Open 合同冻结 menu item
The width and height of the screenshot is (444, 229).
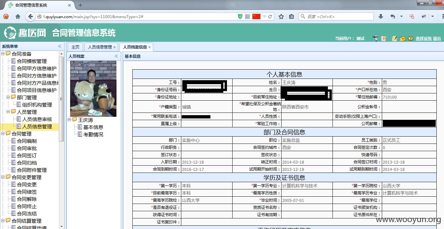pyautogui.click(x=27, y=213)
